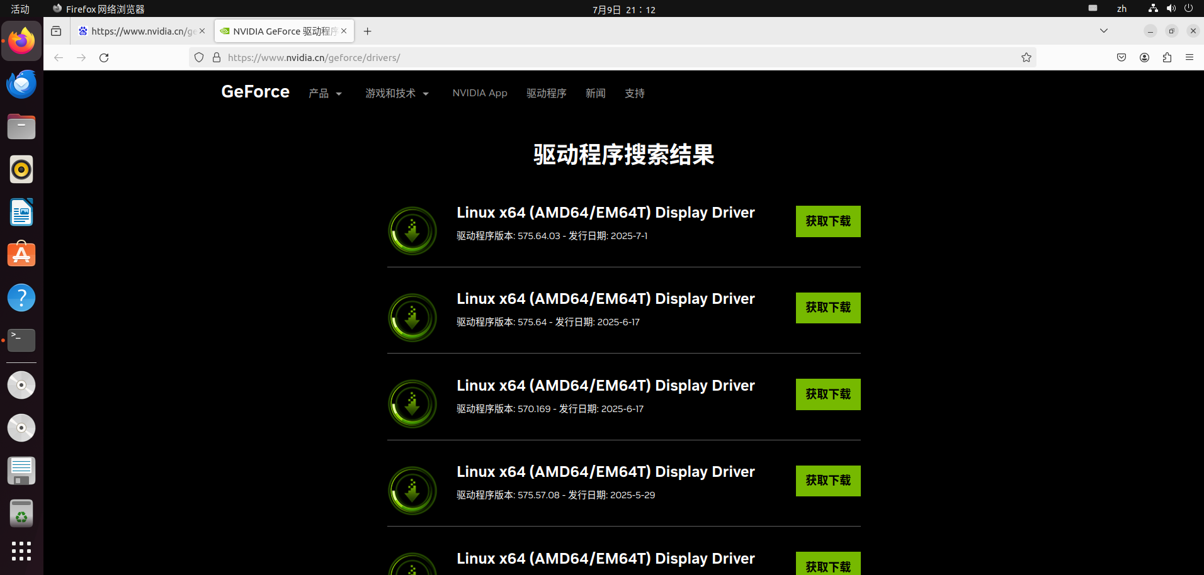Open the system status menu by the power icon
1204x575 pixels.
[1189, 9]
